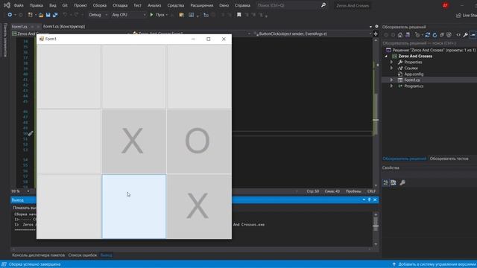This screenshot has width=477, height=268.
Task: Open the Сборка menu
Action: coord(99,5)
